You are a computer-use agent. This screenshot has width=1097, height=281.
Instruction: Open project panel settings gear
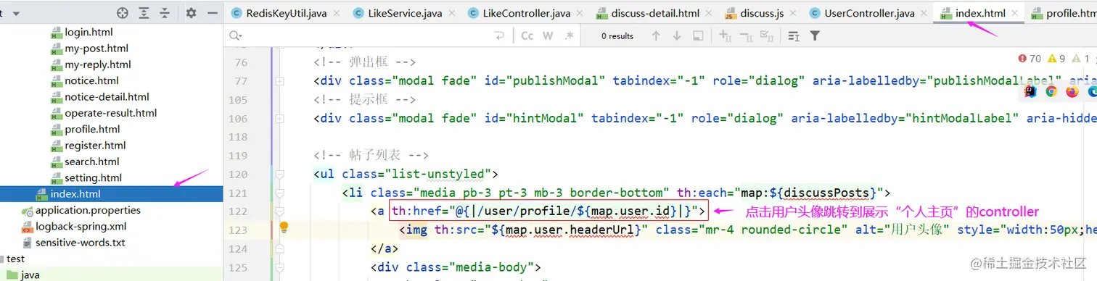click(x=191, y=13)
